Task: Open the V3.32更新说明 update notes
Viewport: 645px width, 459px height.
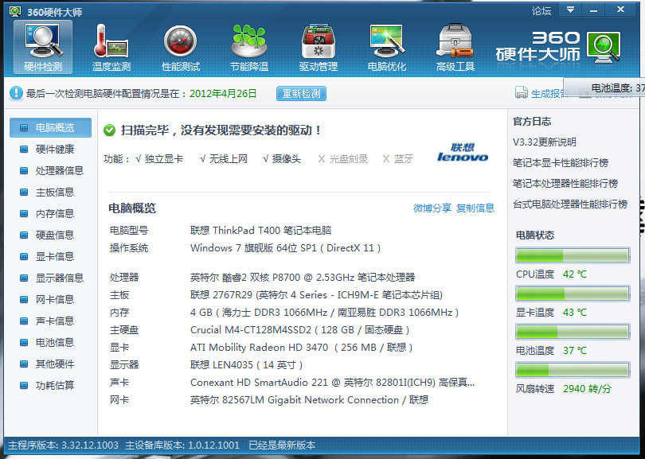Action: (545, 142)
